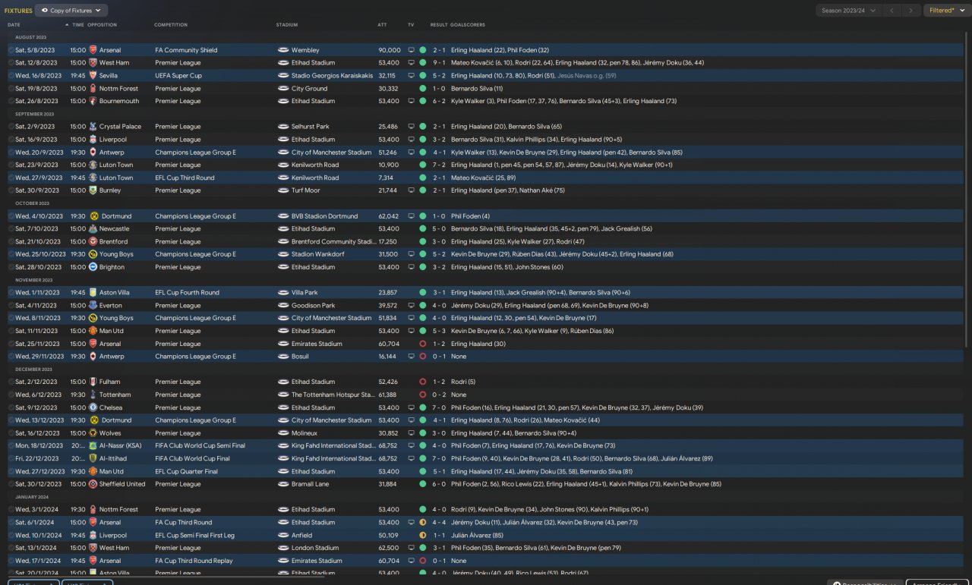Select attendance value 90,000
This screenshot has width=972, height=585.
coord(390,50)
